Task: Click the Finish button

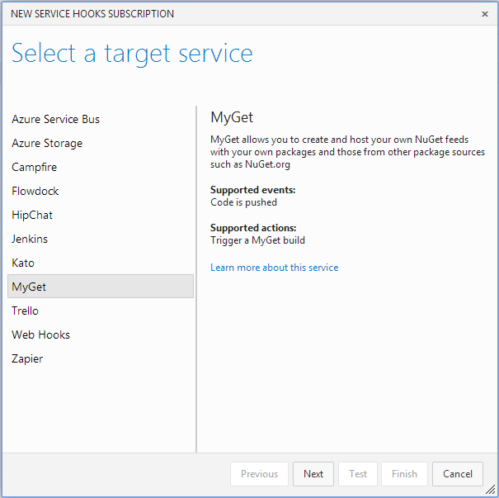Action: click(x=404, y=474)
